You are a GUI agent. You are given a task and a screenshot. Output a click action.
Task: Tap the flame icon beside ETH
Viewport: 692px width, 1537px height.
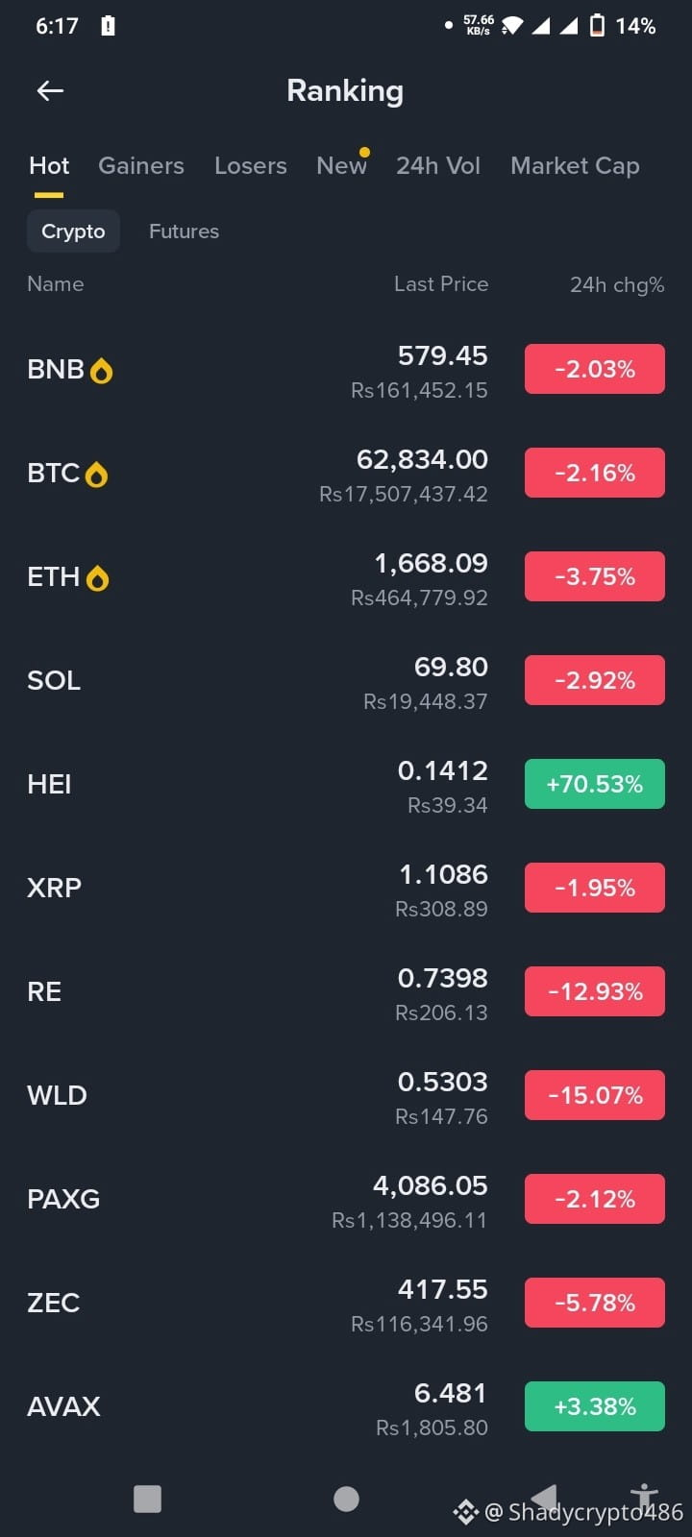click(x=98, y=578)
